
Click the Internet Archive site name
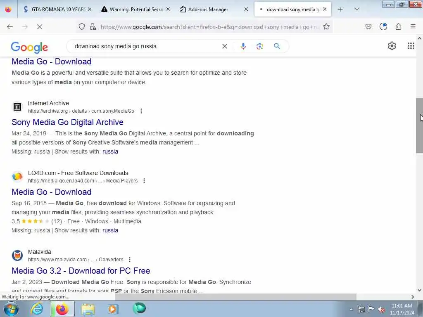(49, 103)
